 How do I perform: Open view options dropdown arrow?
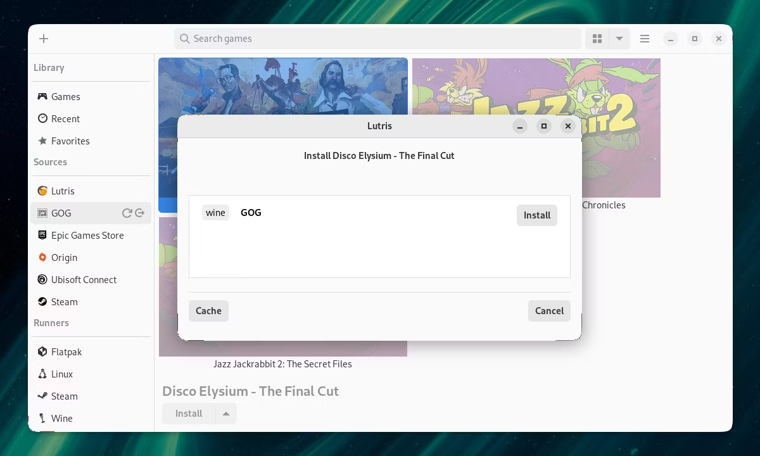click(619, 39)
